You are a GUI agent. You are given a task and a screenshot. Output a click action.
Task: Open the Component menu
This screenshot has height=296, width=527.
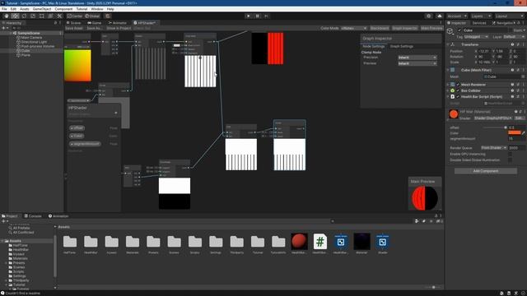click(63, 9)
